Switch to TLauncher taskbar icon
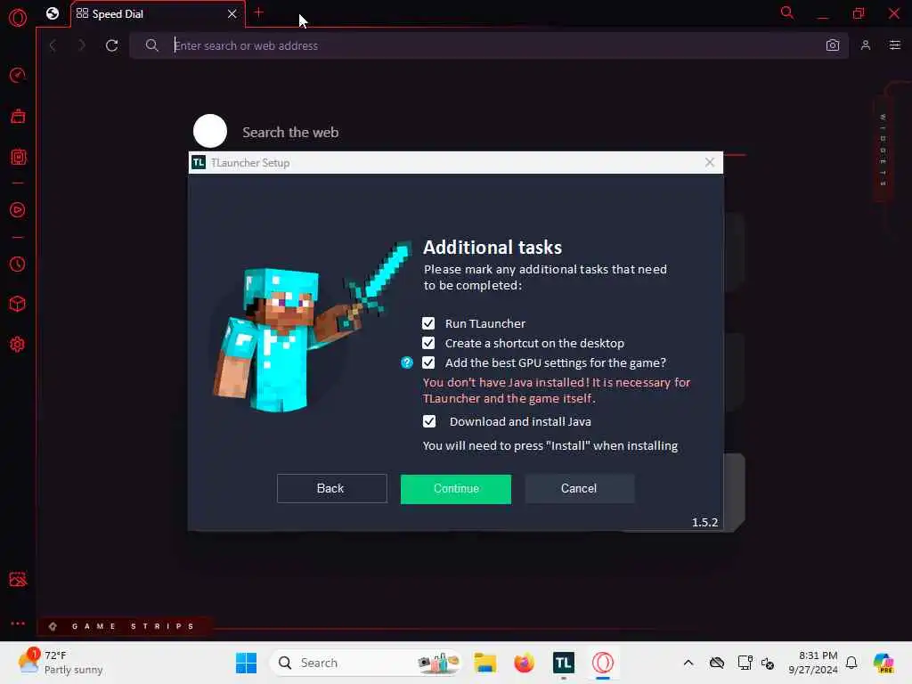The image size is (912, 684). coord(564,663)
